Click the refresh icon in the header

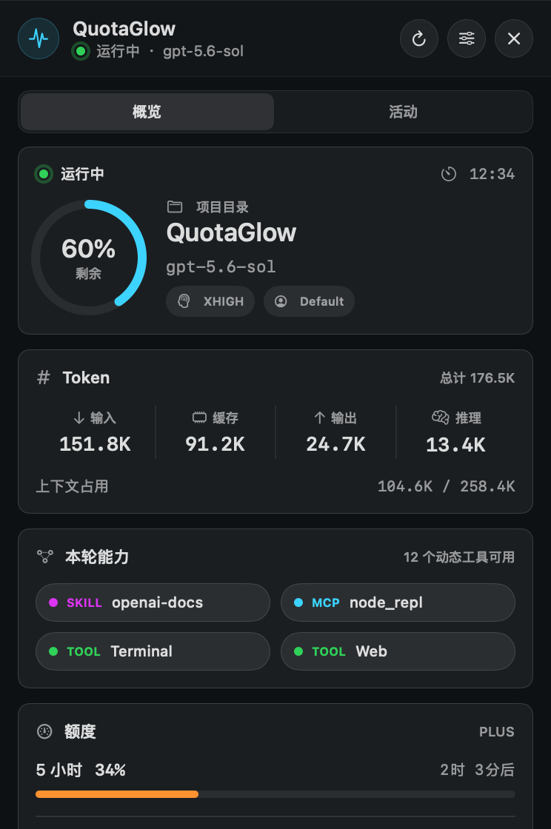pos(418,38)
